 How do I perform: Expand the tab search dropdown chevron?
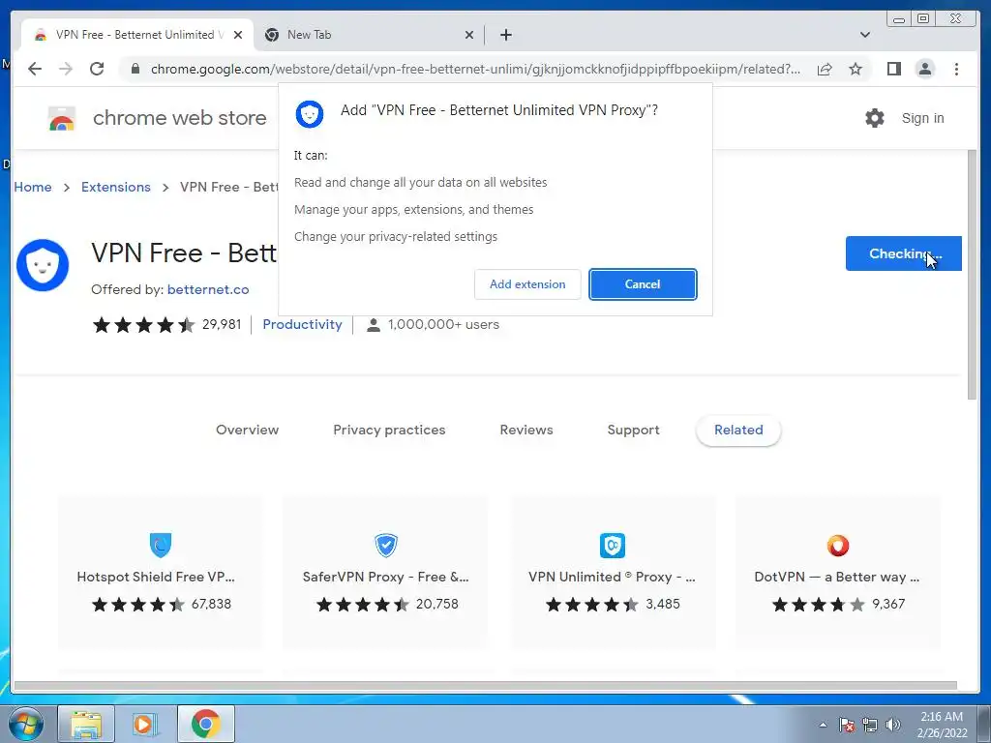coord(865,35)
